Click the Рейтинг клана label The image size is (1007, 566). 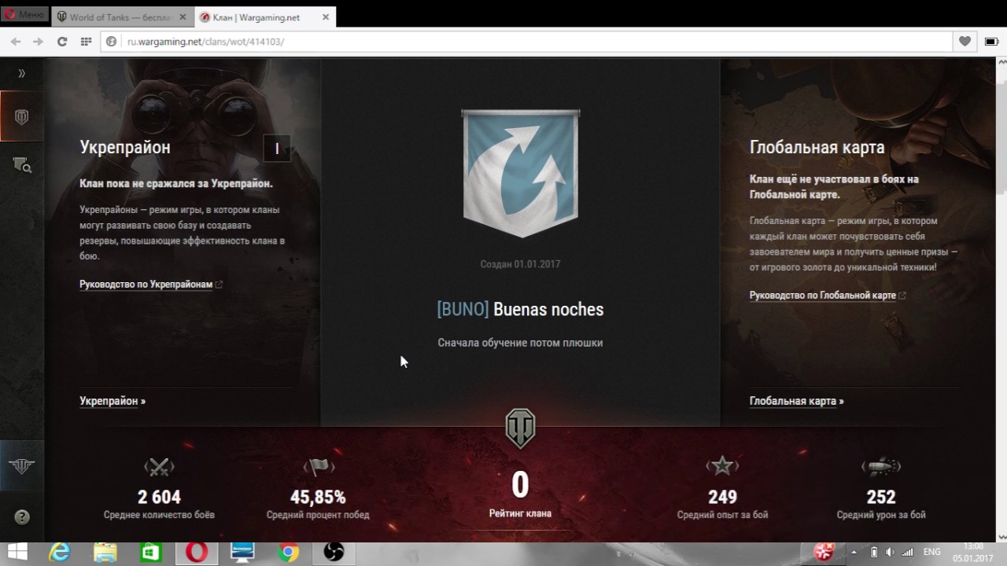[520, 513]
